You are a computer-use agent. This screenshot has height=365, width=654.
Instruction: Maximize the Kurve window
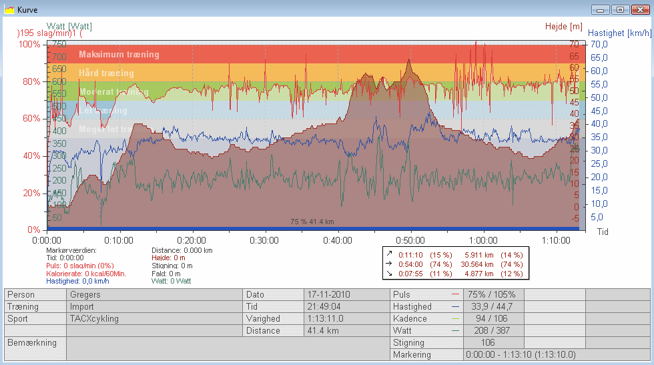[621, 9]
